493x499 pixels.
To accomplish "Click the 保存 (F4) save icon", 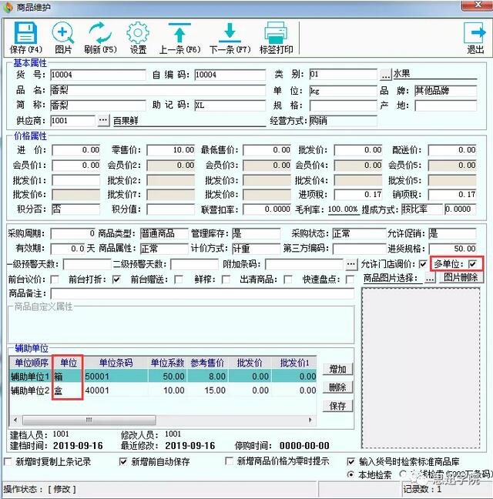I will [x=26, y=34].
